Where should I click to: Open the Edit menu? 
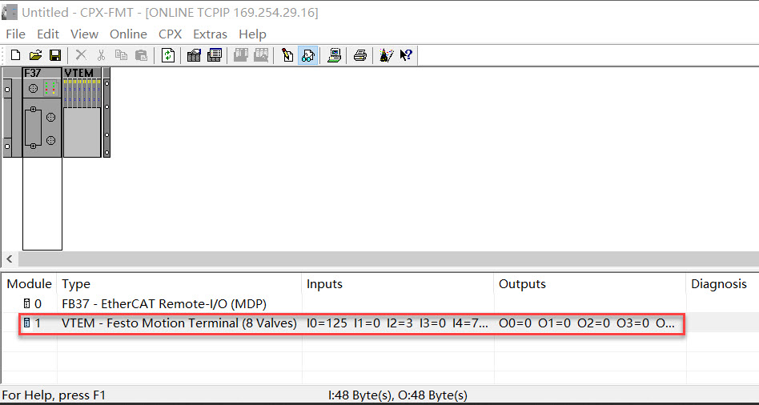tap(48, 34)
